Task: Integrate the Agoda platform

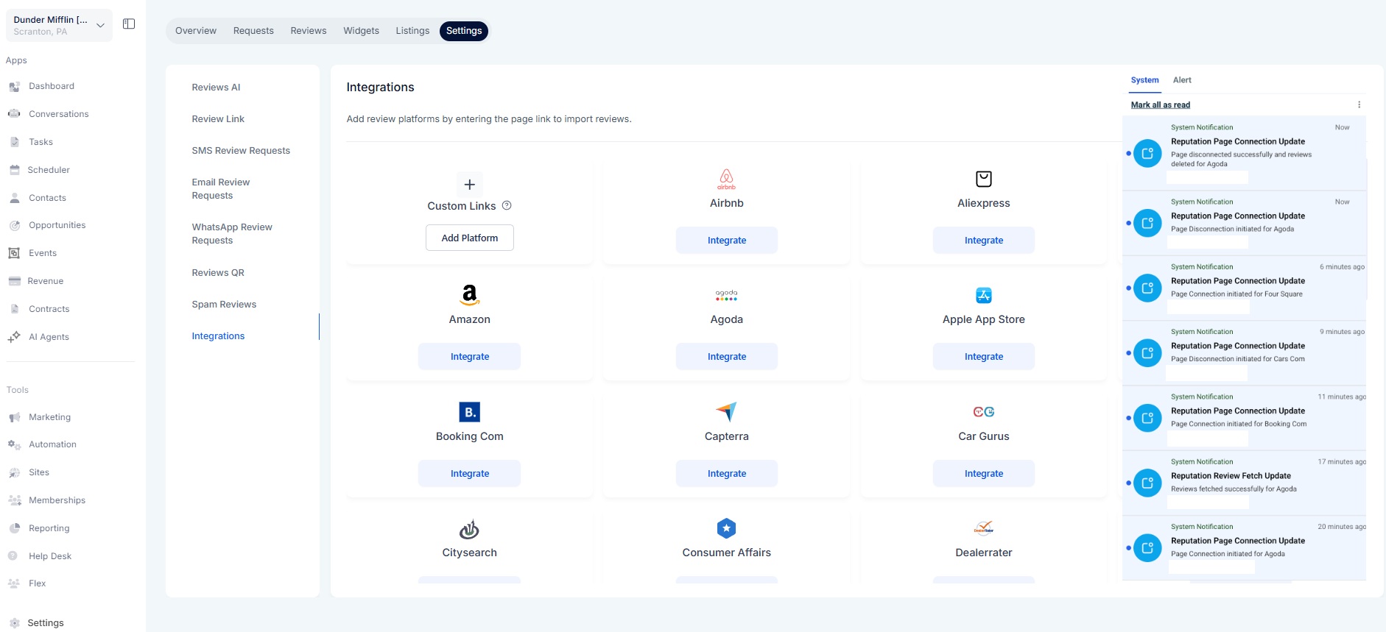Action: point(727,357)
